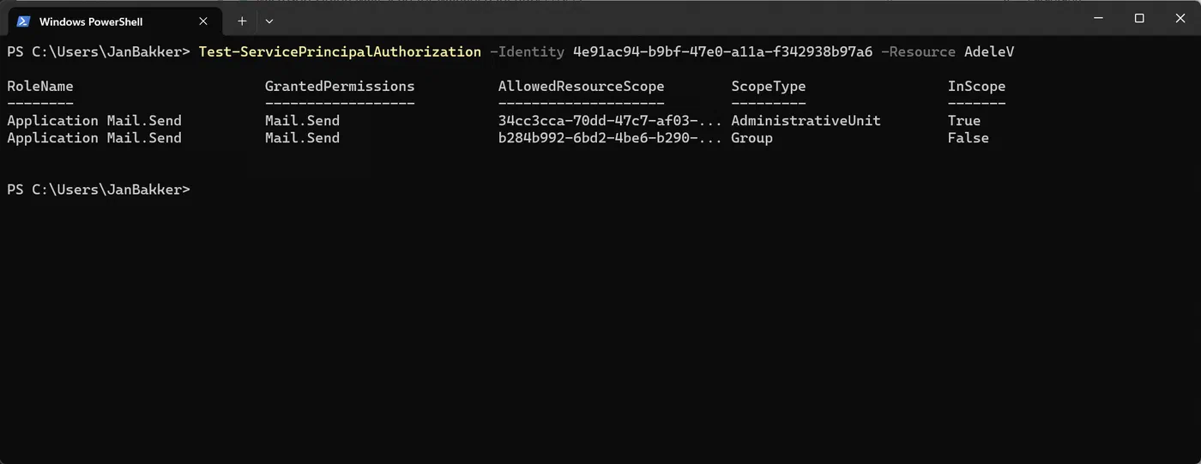Close the Windows PowerShell tab

203,21
